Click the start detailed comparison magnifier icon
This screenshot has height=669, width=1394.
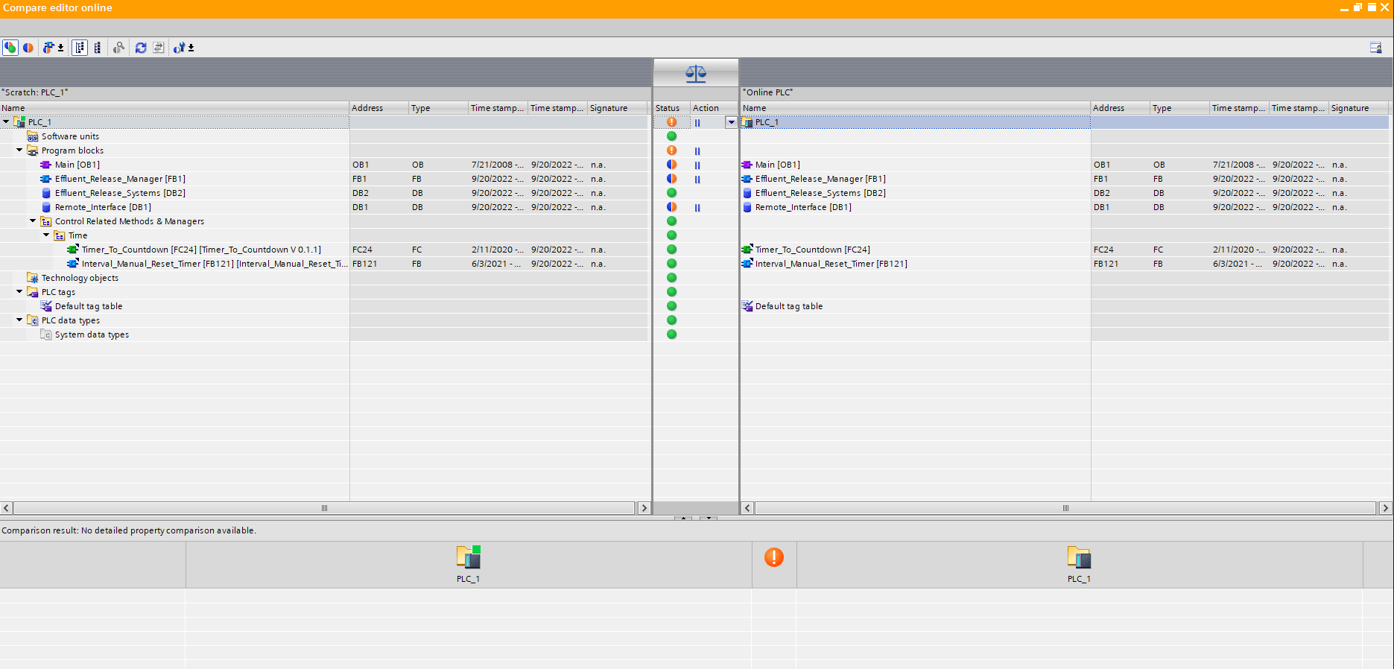118,48
